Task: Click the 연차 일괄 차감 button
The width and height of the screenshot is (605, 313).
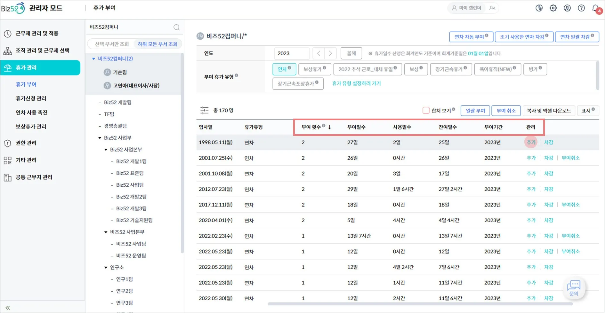Action: point(577,37)
